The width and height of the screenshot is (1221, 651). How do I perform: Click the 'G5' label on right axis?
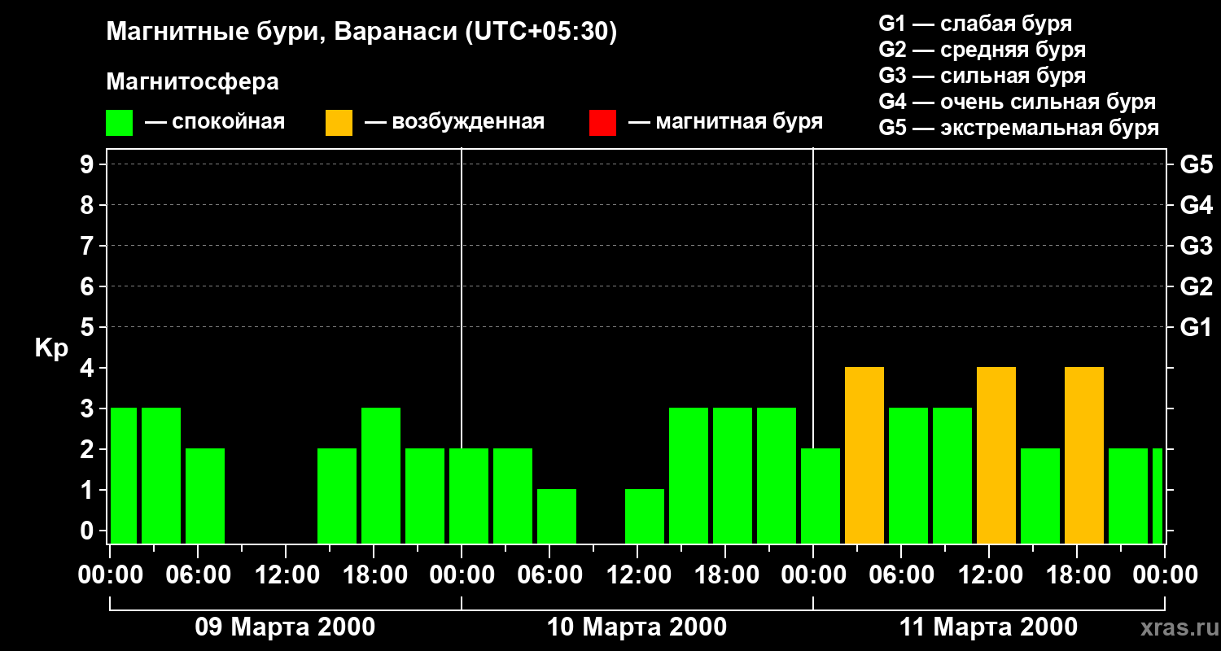pyautogui.click(x=1196, y=164)
